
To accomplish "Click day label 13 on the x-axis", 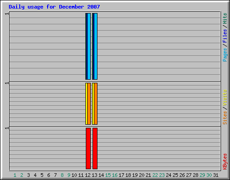I will (x=94, y=175).
